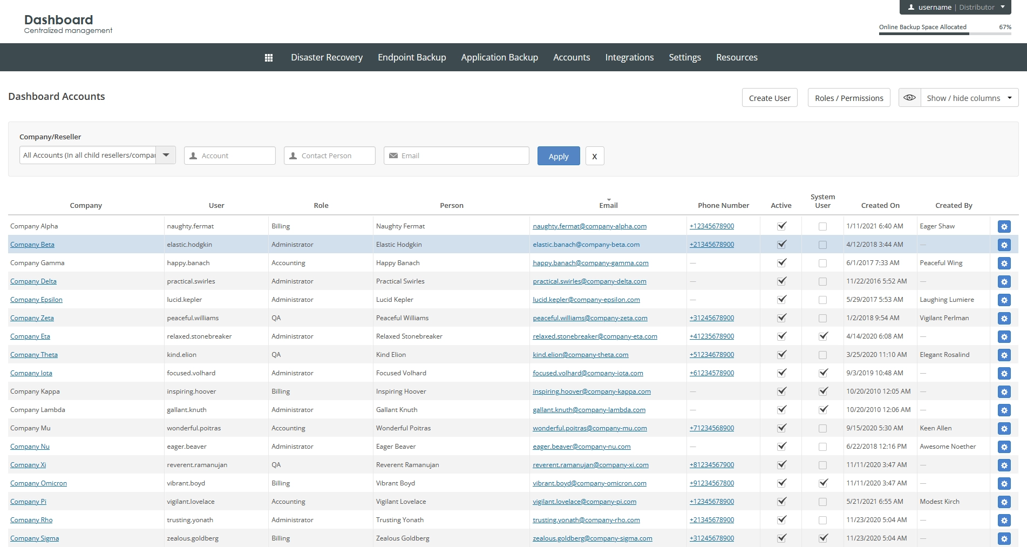Open gear settings for Company Beta row

1004,245
